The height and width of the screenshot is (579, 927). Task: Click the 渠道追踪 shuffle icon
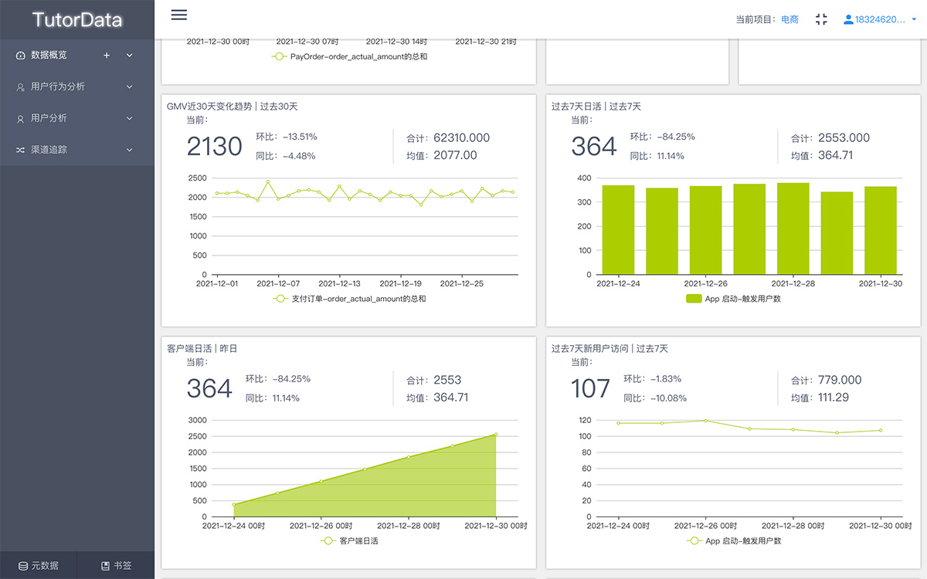pos(21,150)
